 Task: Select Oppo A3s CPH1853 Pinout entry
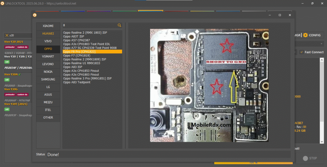click(92, 71)
